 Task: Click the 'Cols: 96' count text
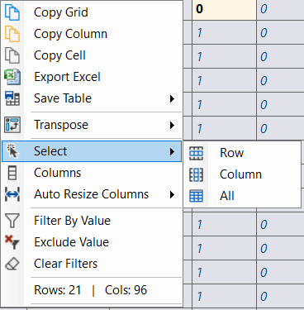click(126, 290)
